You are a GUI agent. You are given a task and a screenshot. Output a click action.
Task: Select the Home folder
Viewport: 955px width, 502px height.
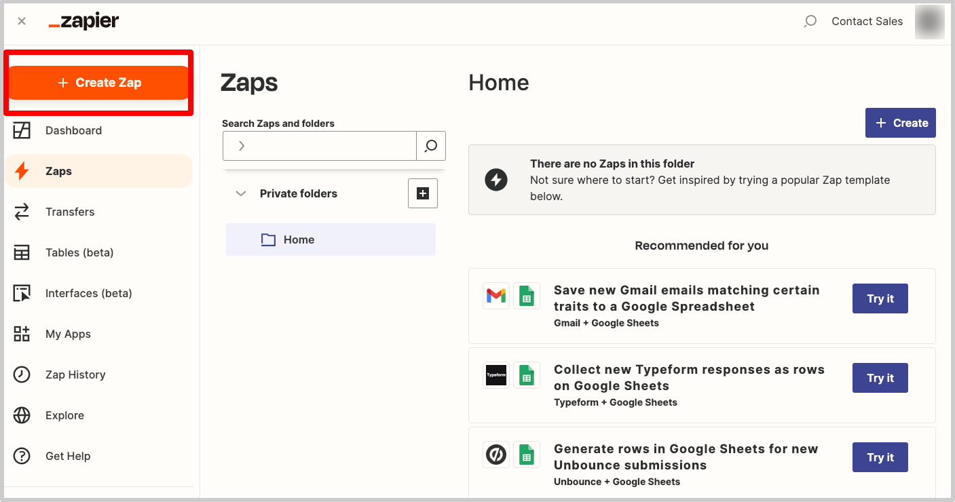331,239
